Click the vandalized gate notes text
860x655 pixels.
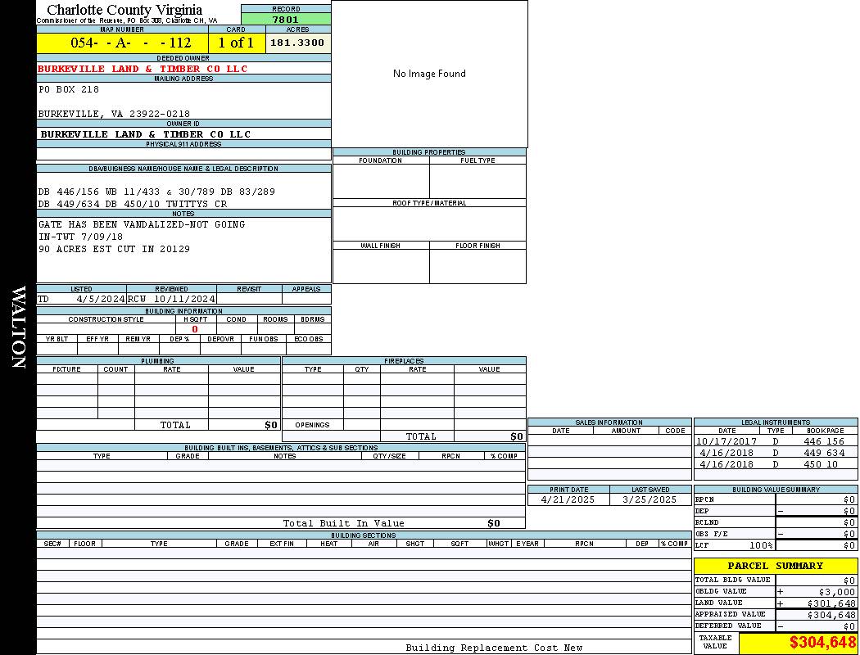tap(142, 224)
